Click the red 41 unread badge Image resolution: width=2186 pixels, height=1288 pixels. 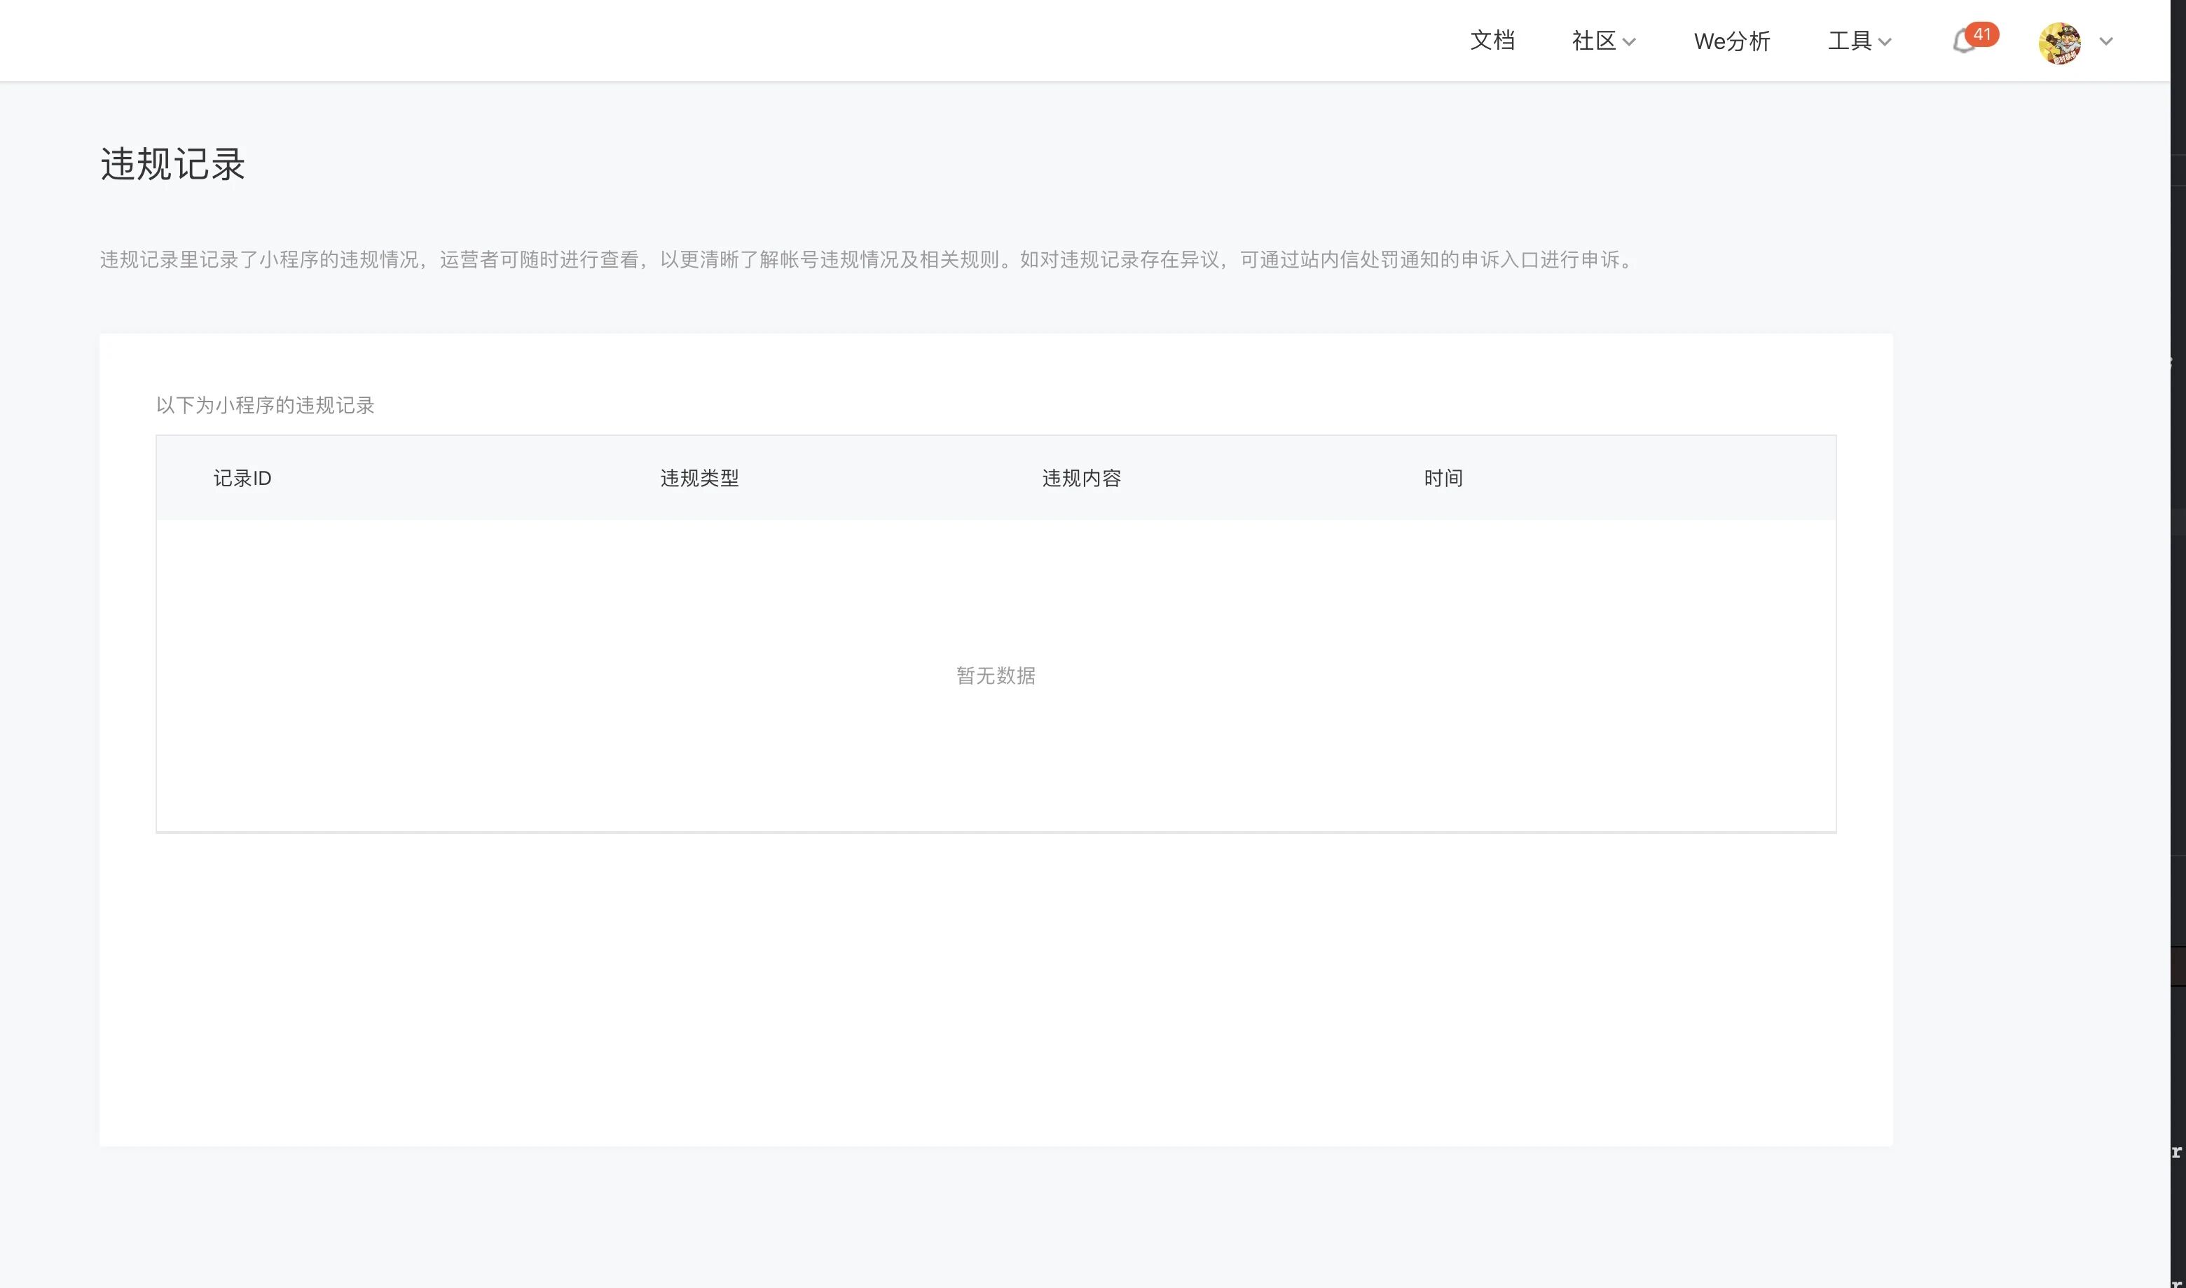coord(1981,34)
